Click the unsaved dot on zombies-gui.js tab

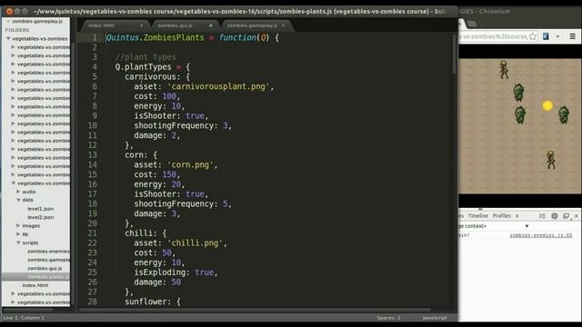point(211,25)
